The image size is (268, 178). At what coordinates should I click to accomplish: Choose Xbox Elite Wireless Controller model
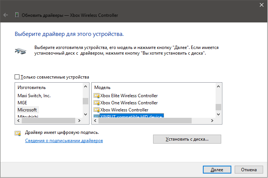(129, 96)
